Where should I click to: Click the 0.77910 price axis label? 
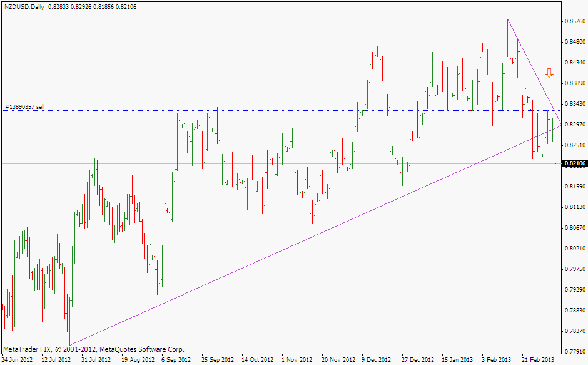point(574,351)
